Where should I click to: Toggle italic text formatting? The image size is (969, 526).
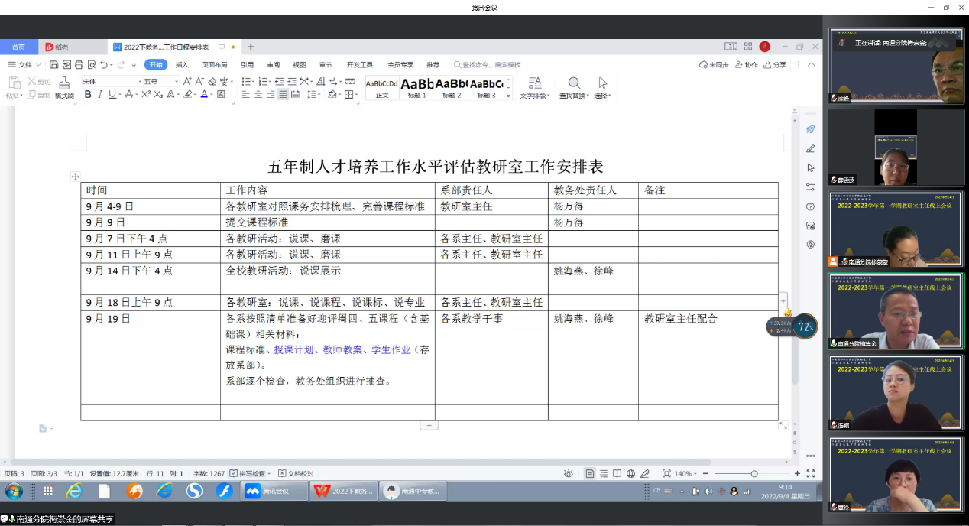(99, 95)
